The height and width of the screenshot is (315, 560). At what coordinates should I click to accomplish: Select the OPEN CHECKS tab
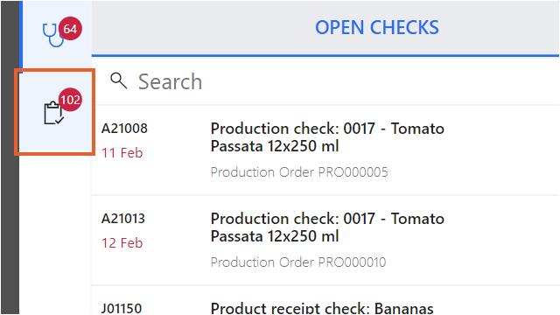377,27
